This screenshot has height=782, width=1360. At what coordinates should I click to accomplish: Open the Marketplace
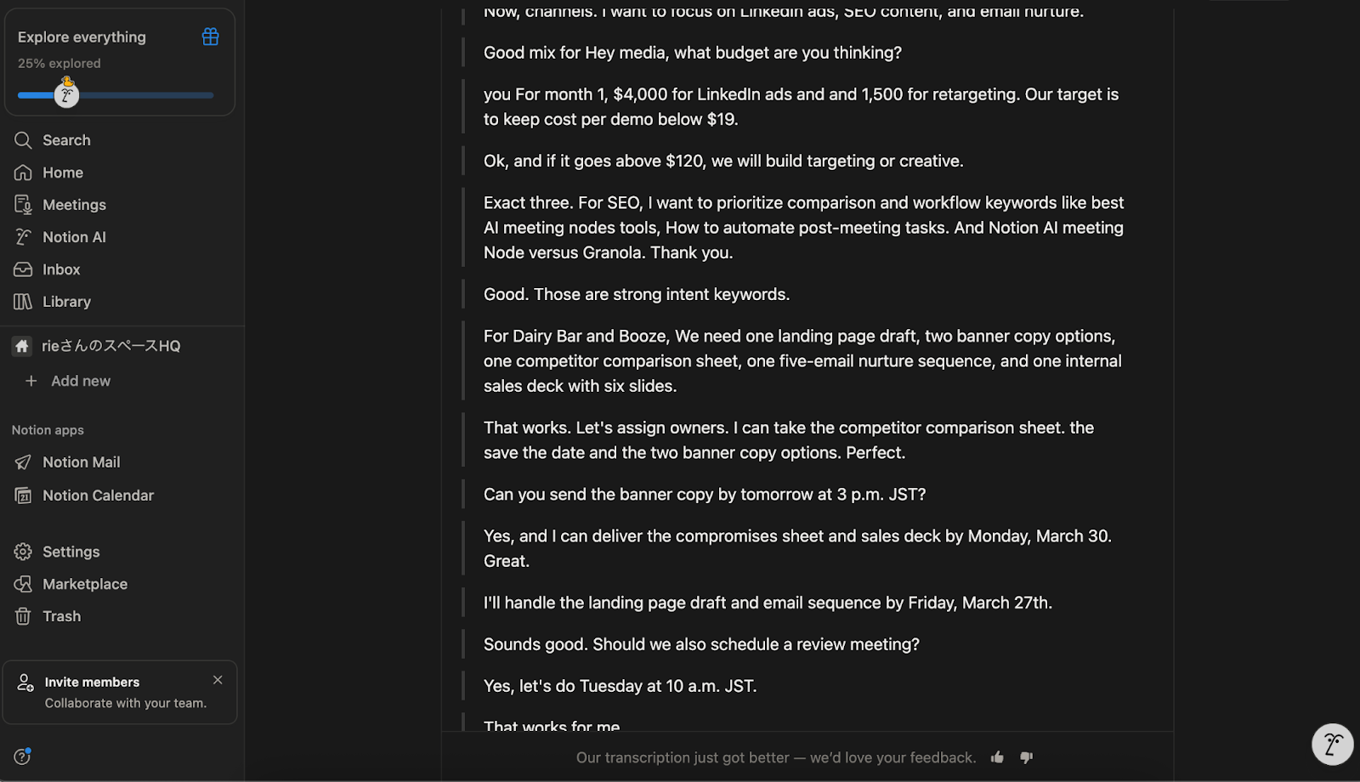tap(85, 584)
